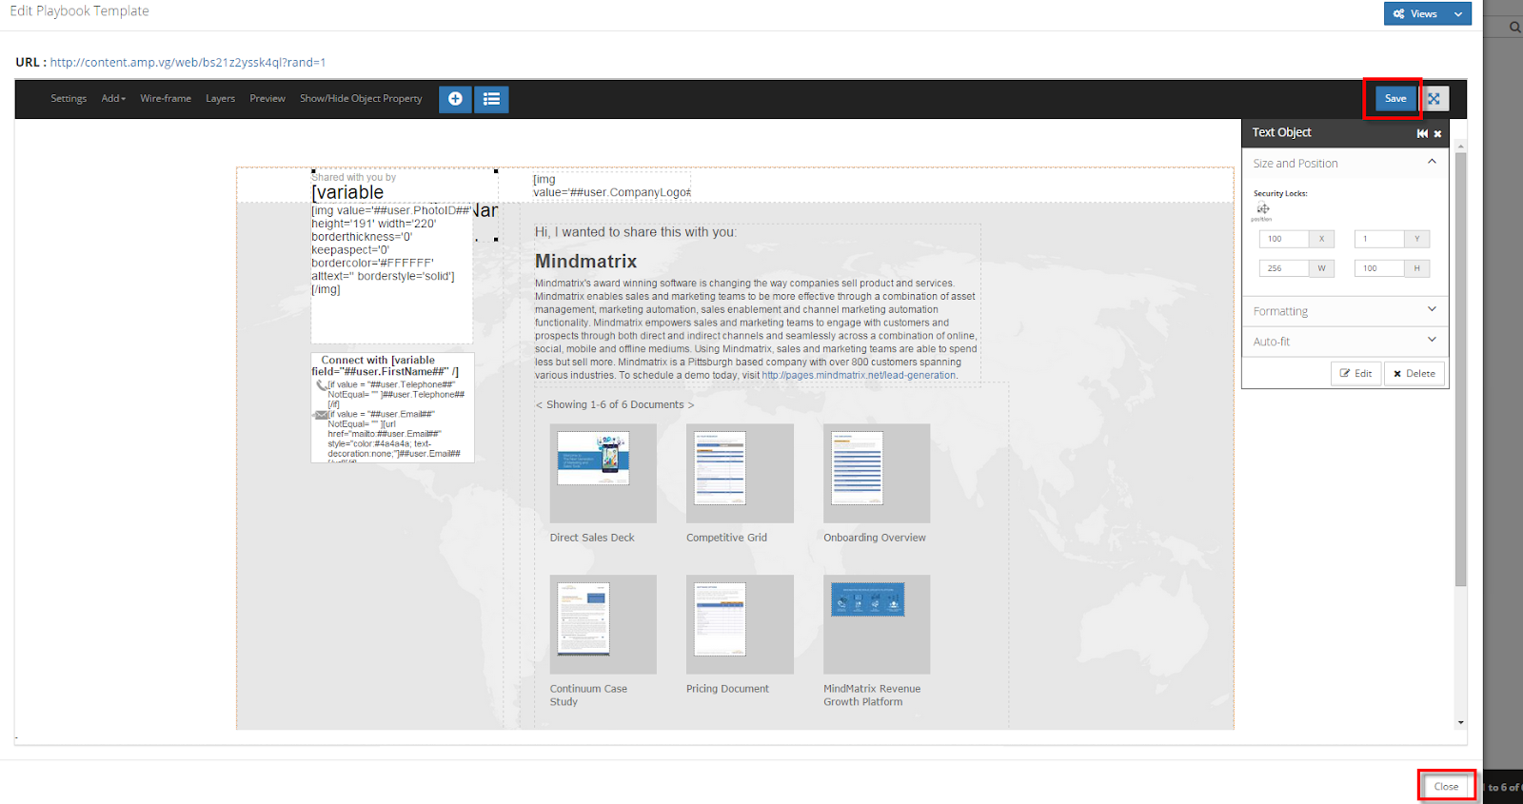Click the telephone icon in contact block
The image size is (1523, 804).
(321, 385)
